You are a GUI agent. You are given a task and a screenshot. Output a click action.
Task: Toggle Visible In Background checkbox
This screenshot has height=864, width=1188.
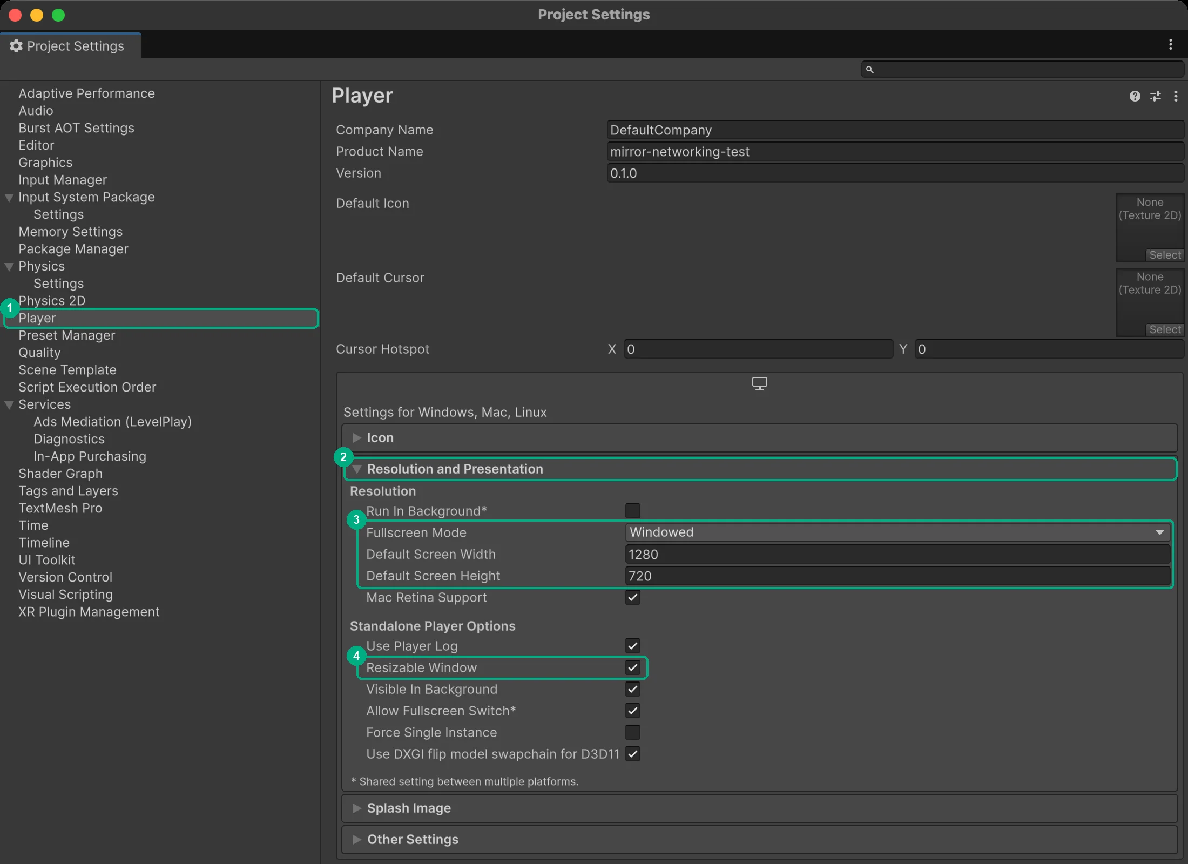click(632, 689)
